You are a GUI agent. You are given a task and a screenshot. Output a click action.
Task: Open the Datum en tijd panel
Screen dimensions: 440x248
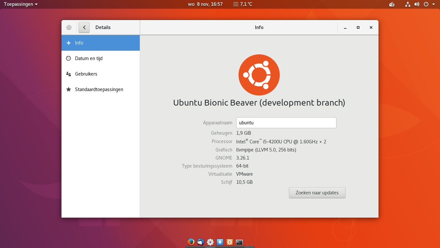(101, 58)
